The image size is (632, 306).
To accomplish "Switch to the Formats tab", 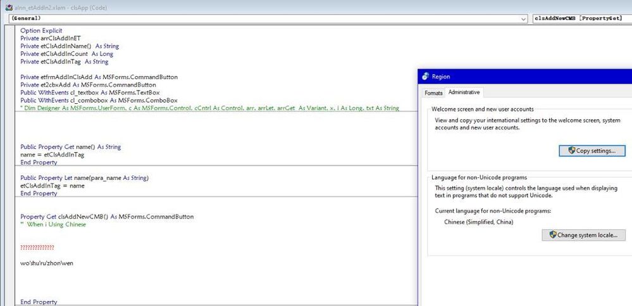I will tap(433, 93).
